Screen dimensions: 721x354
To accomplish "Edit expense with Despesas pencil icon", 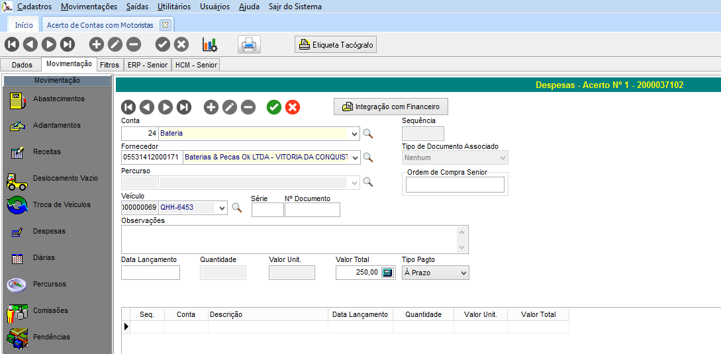I will 230,107.
